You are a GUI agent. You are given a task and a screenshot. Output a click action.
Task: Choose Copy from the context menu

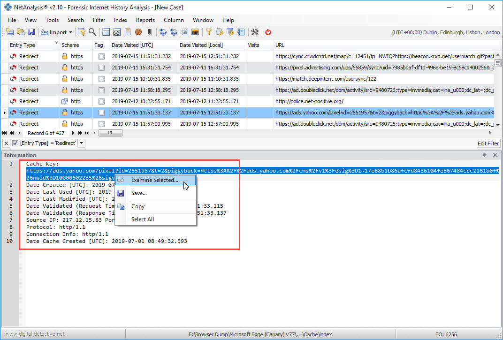coord(156,206)
